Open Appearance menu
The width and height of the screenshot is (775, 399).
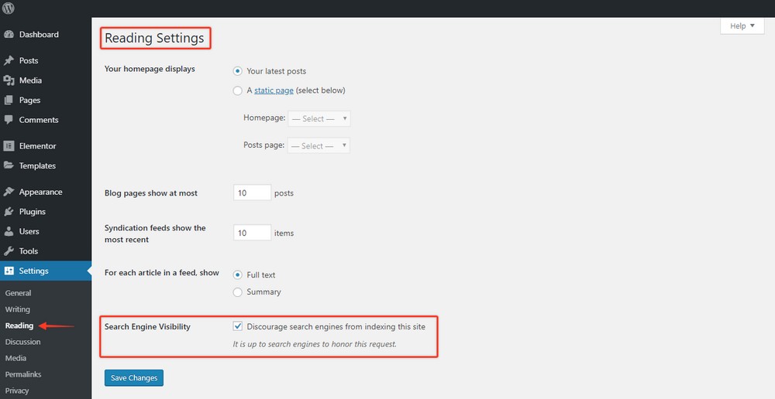[x=40, y=192]
